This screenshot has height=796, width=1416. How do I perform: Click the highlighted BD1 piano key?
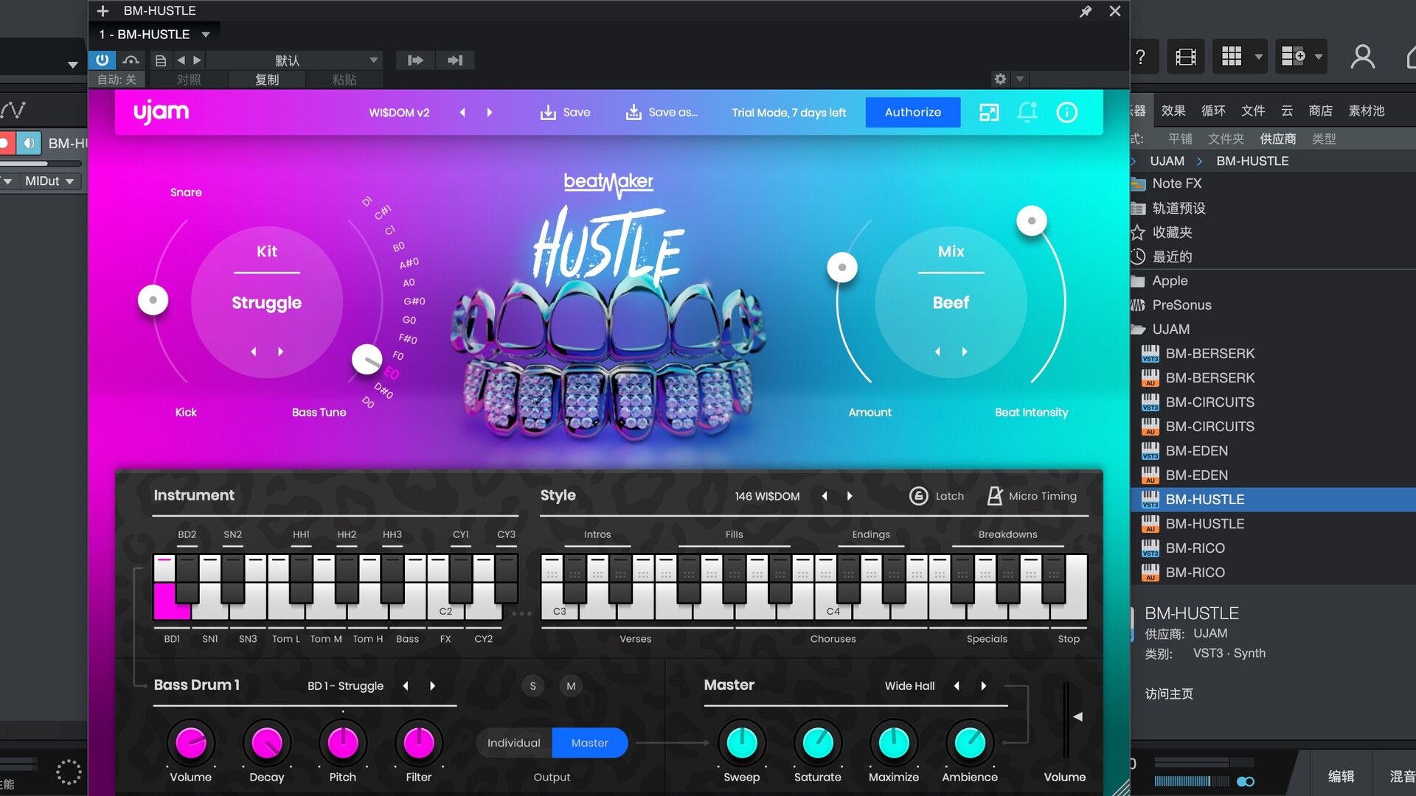click(172, 601)
